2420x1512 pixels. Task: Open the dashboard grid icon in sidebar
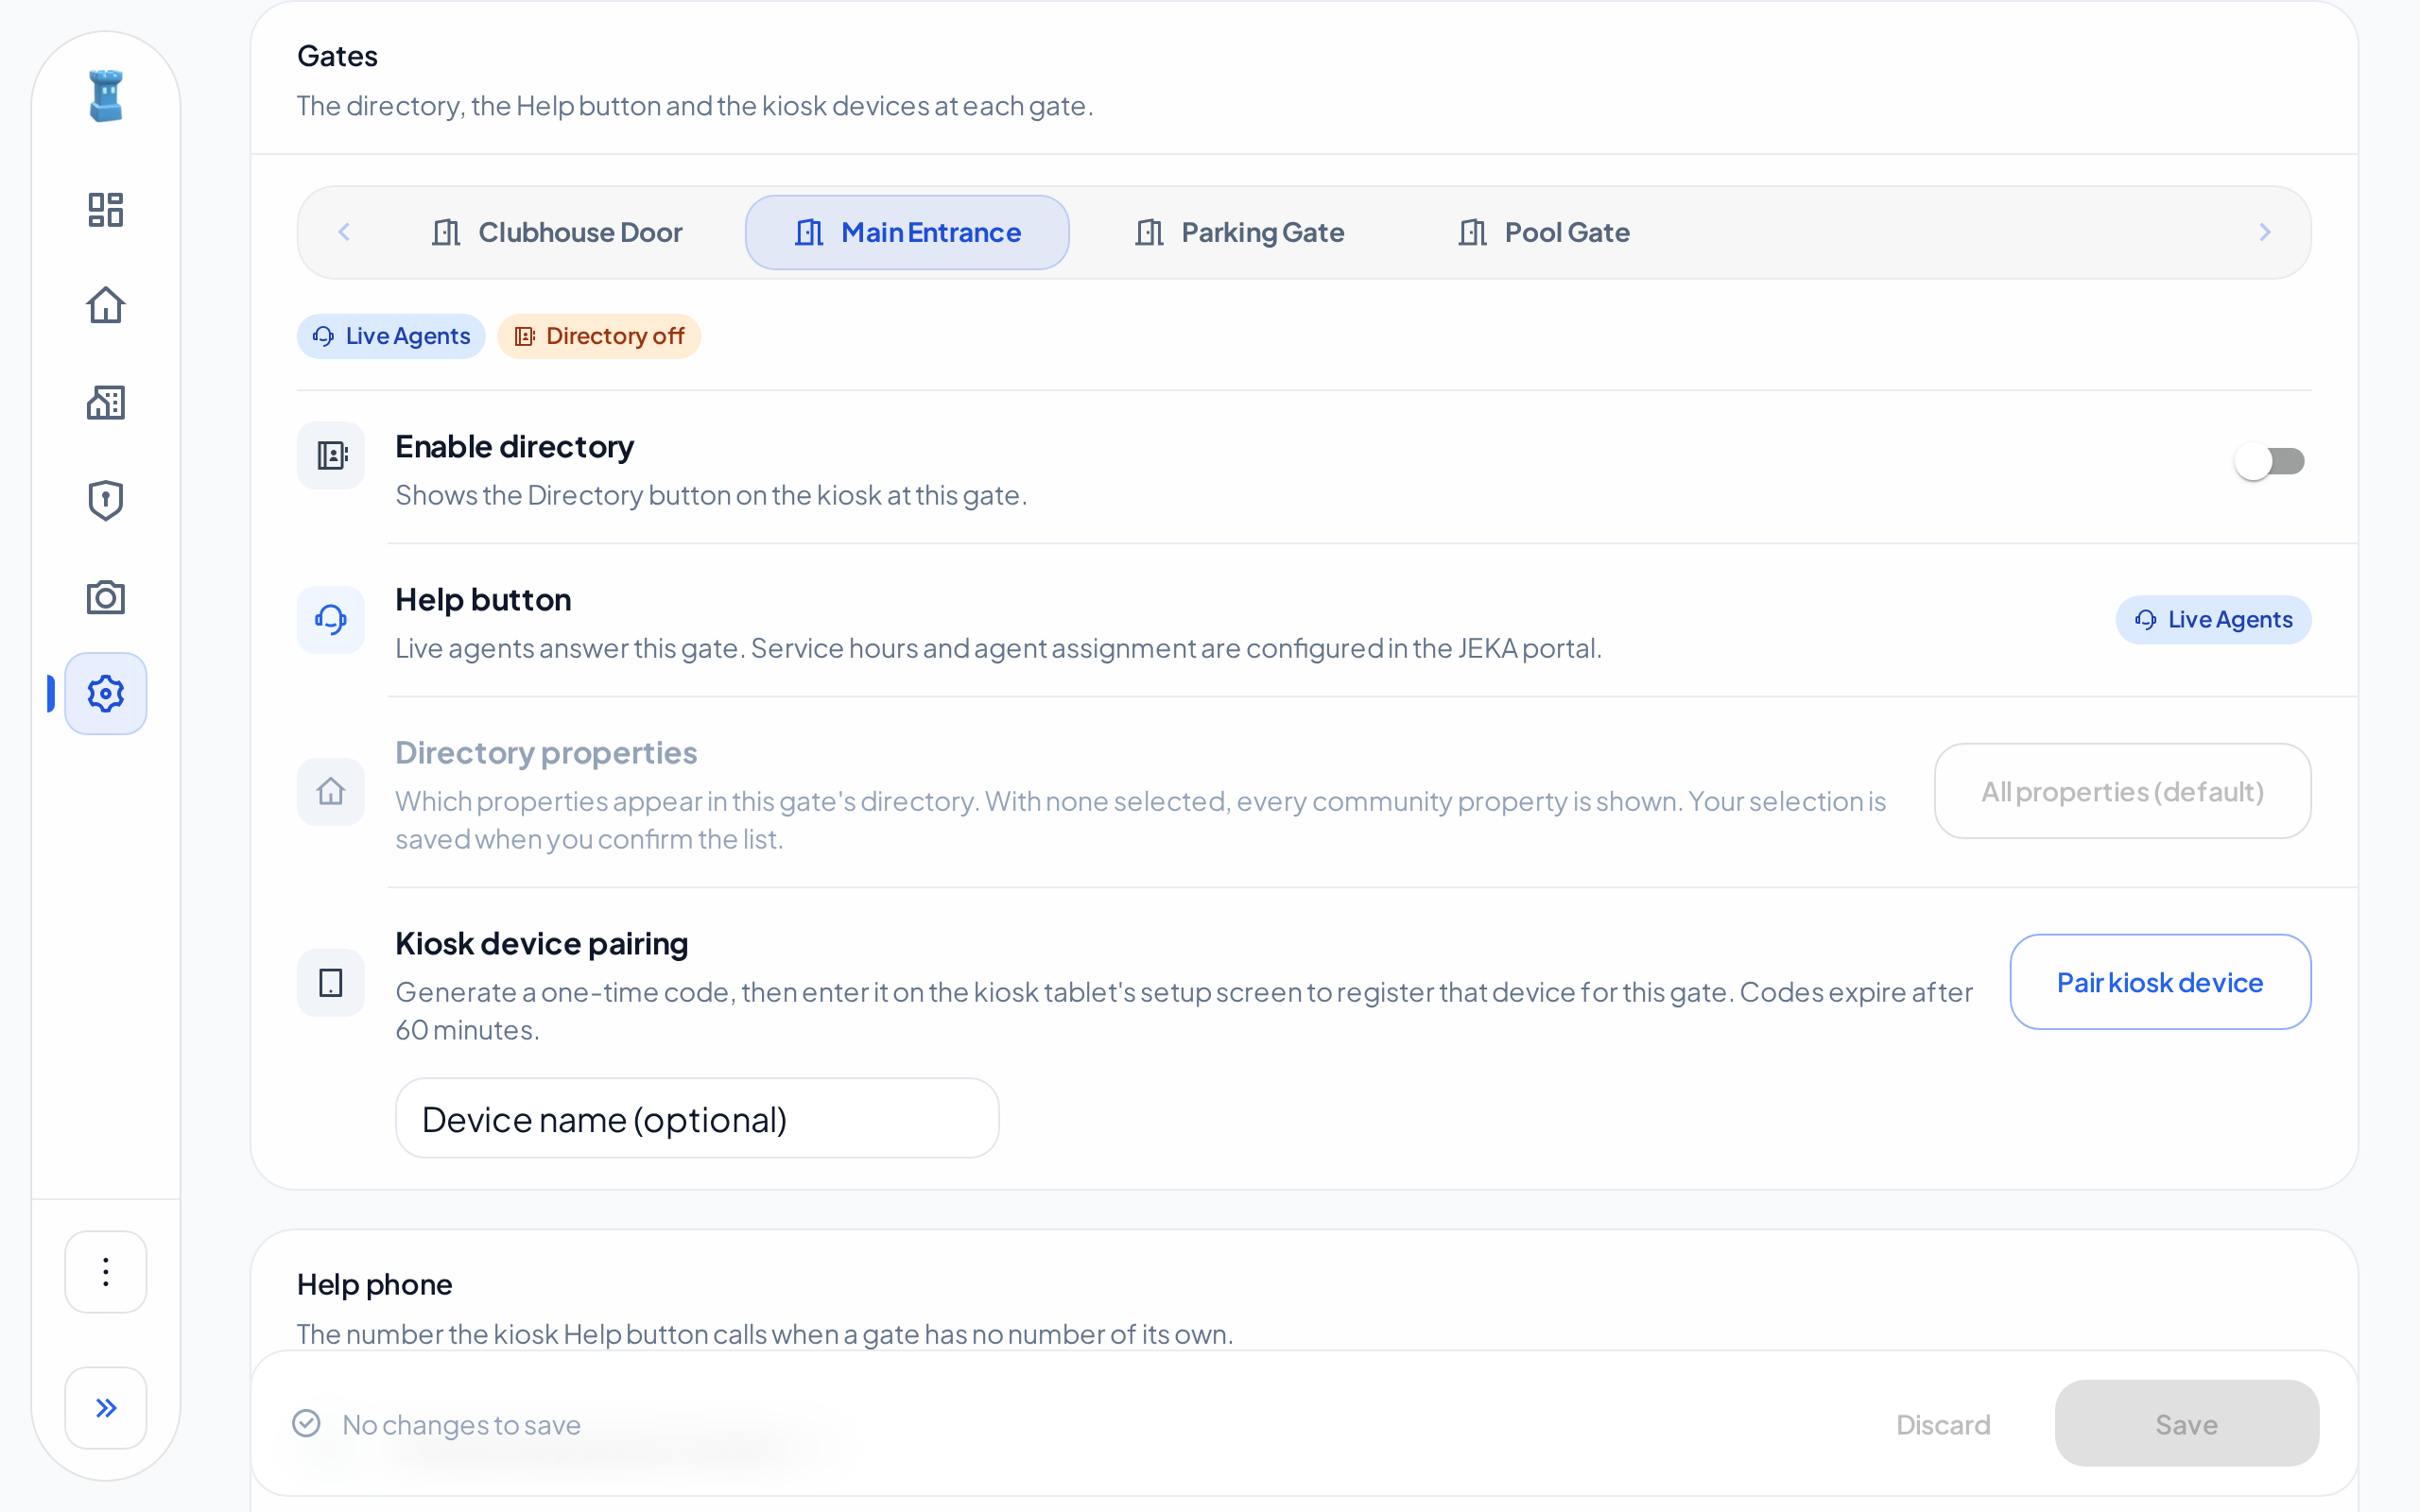click(106, 210)
